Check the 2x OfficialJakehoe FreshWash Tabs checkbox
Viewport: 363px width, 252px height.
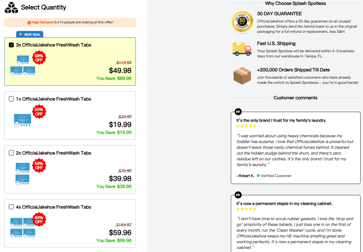click(x=11, y=153)
